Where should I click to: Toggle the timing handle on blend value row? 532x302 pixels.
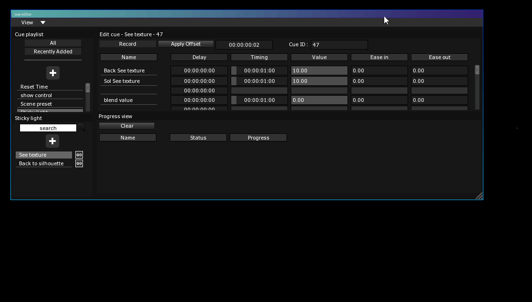coord(234,100)
